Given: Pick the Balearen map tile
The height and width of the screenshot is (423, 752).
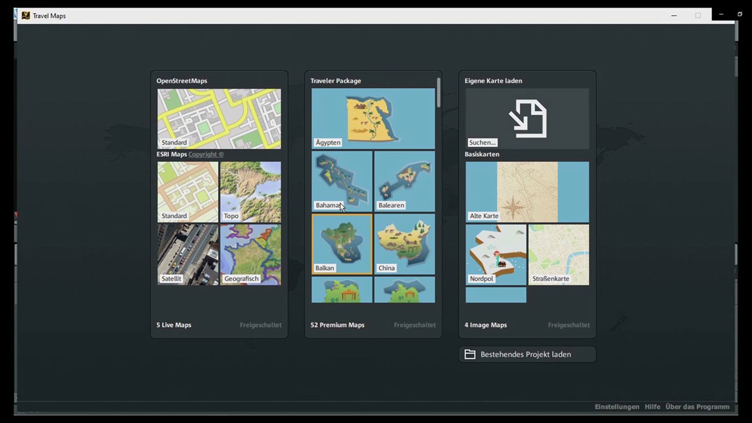Looking at the screenshot, I should tap(404, 181).
